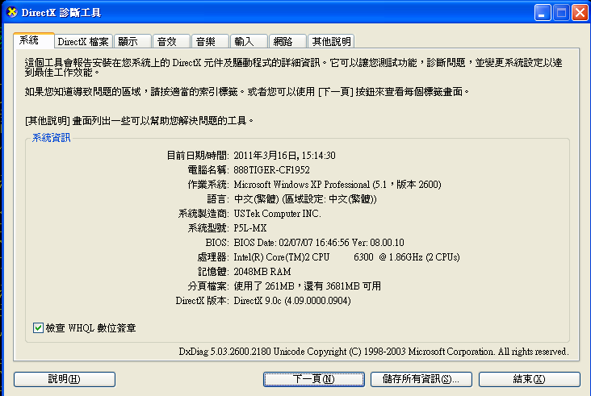Viewport: 591px width, 396px height.
Task: Switch to the 系統 tab
Action: coord(34,40)
